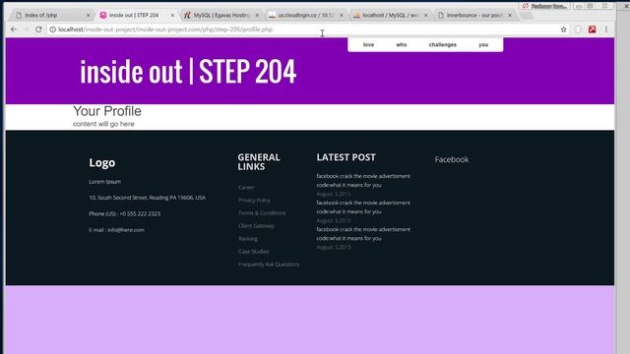Viewport: 630px width, 354px height.
Task: Open 'Terms & Conditions' footer link
Action: pyautogui.click(x=262, y=212)
